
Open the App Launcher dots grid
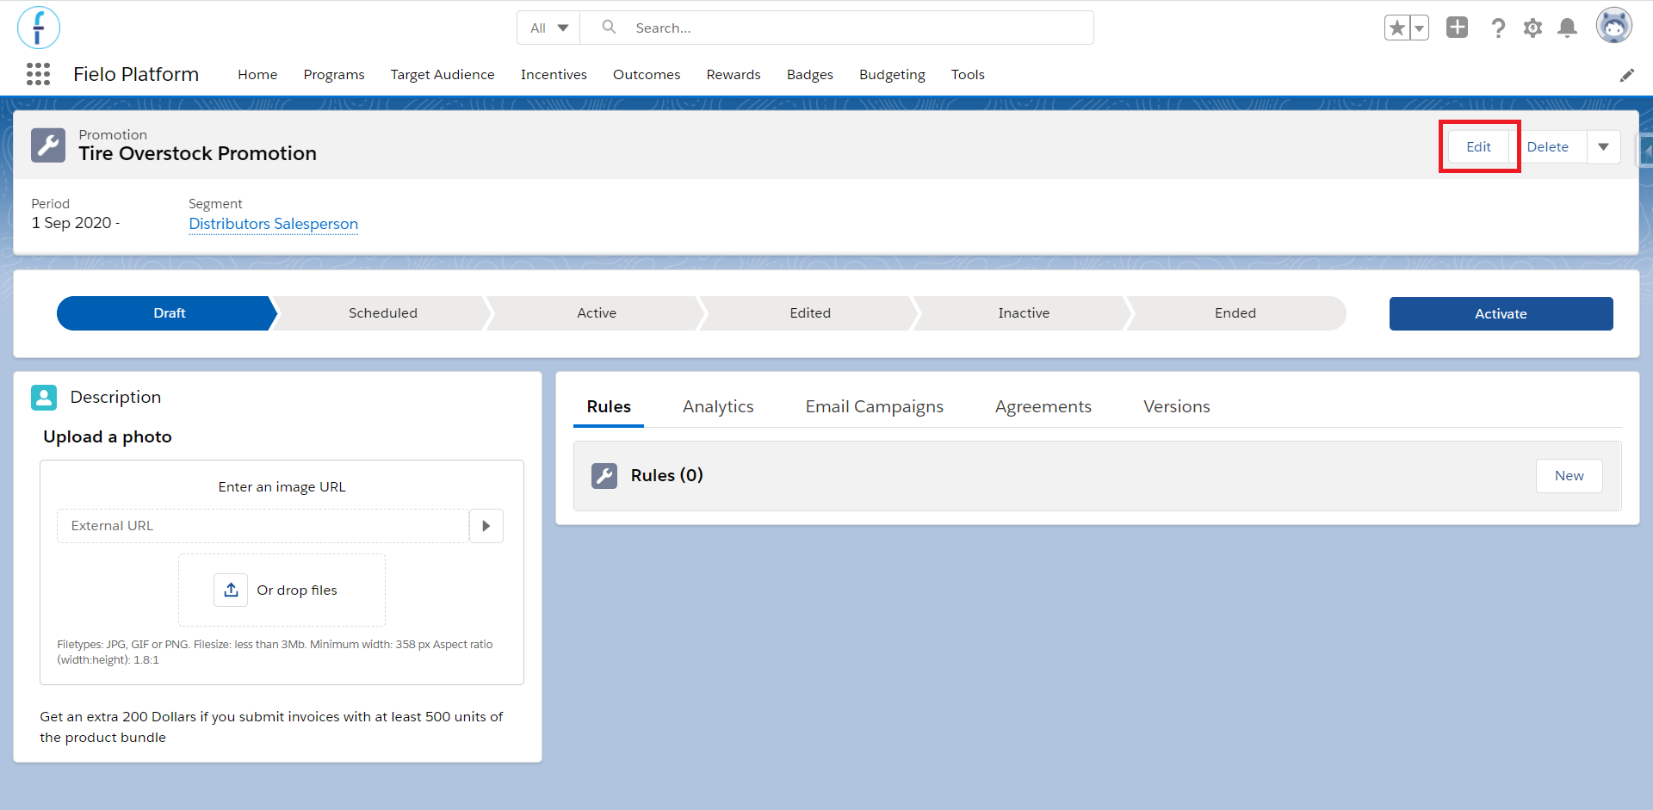pos(39,74)
